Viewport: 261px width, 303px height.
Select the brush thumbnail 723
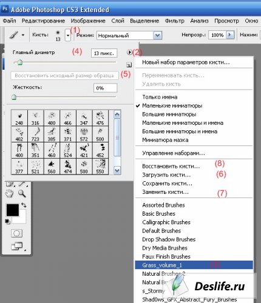point(35,134)
